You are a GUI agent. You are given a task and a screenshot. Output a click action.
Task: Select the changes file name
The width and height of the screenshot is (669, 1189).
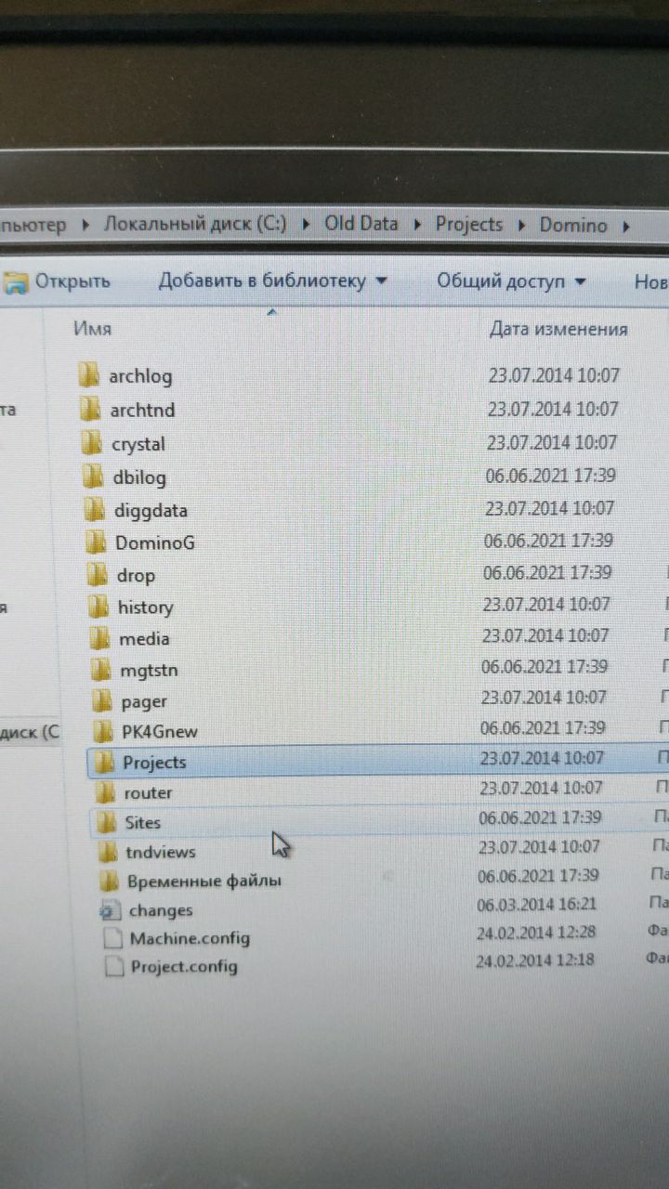pos(161,910)
